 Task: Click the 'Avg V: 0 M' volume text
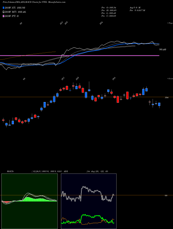point(135,7)
